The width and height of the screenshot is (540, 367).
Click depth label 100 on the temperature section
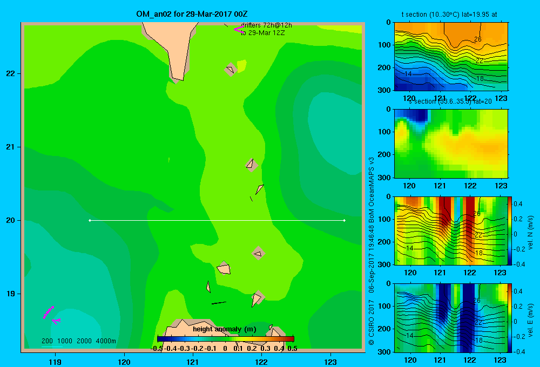pos(384,45)
